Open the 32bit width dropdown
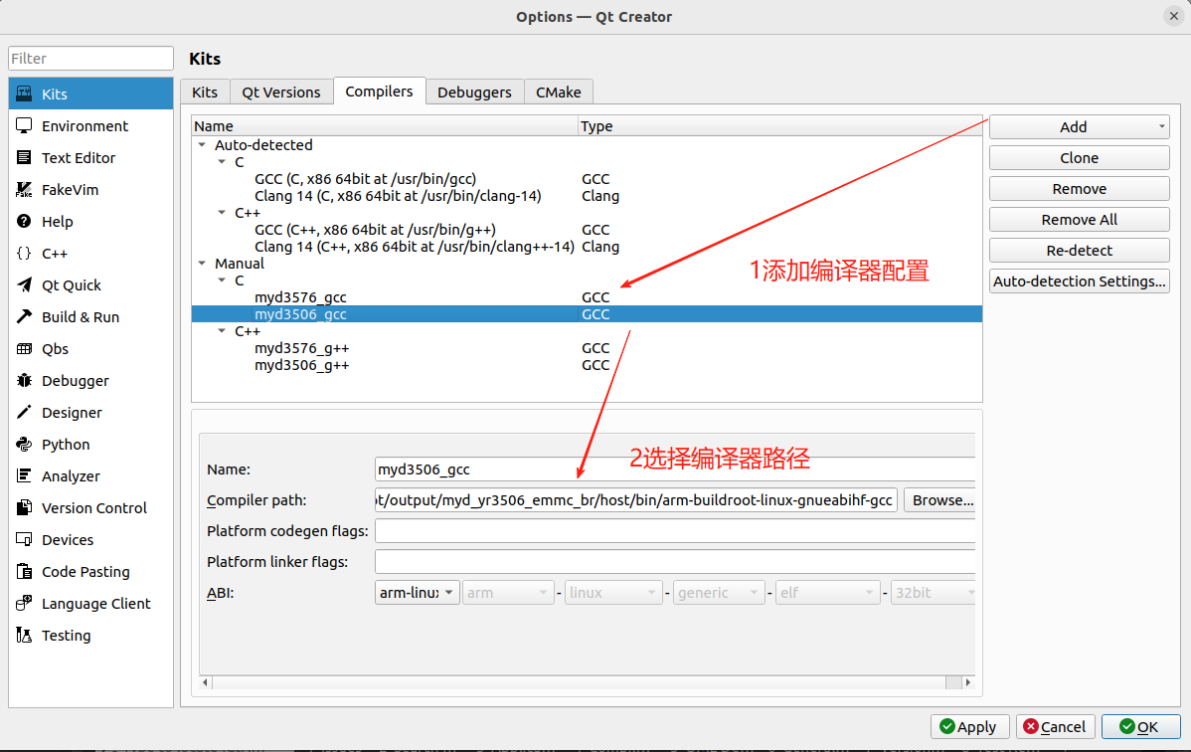The width and height of the screenshot is (1191, 752). [x=934, y=592]
